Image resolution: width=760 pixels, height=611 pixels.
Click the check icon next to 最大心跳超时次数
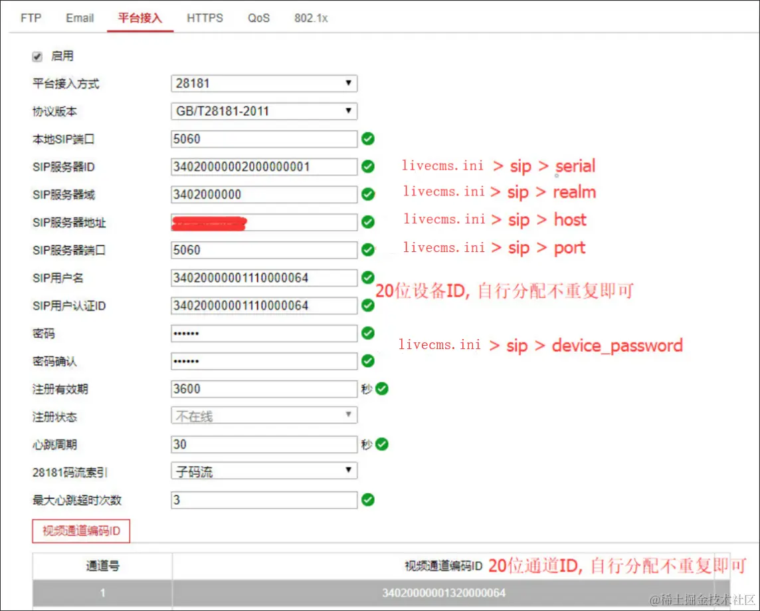367,500
